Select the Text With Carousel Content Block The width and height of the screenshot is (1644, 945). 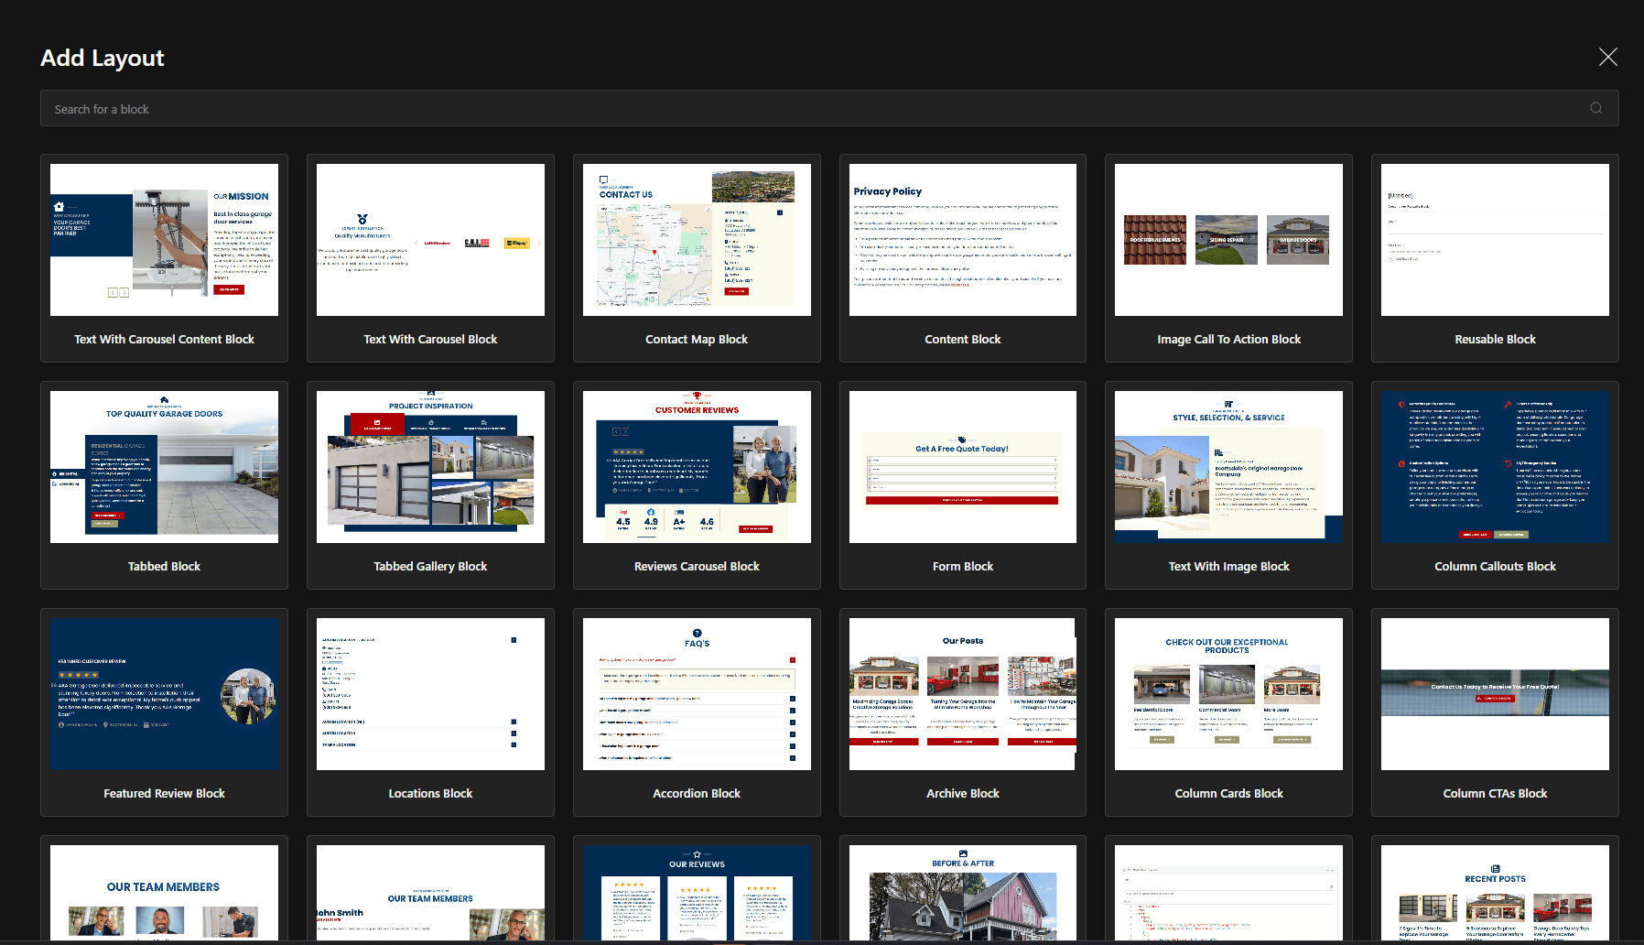164,258
